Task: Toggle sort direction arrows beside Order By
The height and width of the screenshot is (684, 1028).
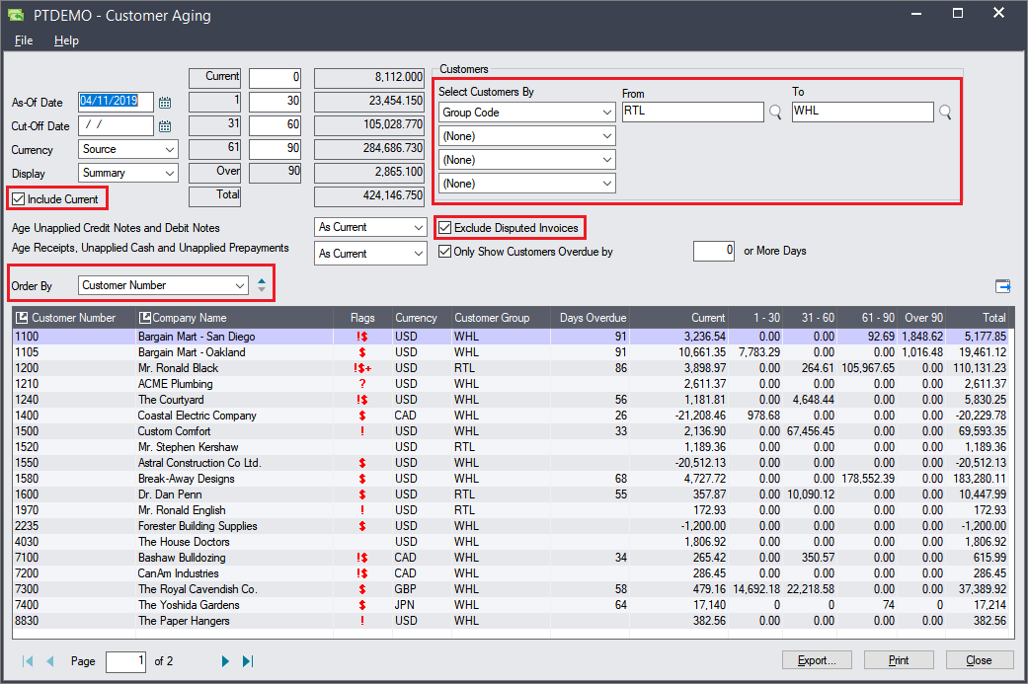Action: point(261,285)
